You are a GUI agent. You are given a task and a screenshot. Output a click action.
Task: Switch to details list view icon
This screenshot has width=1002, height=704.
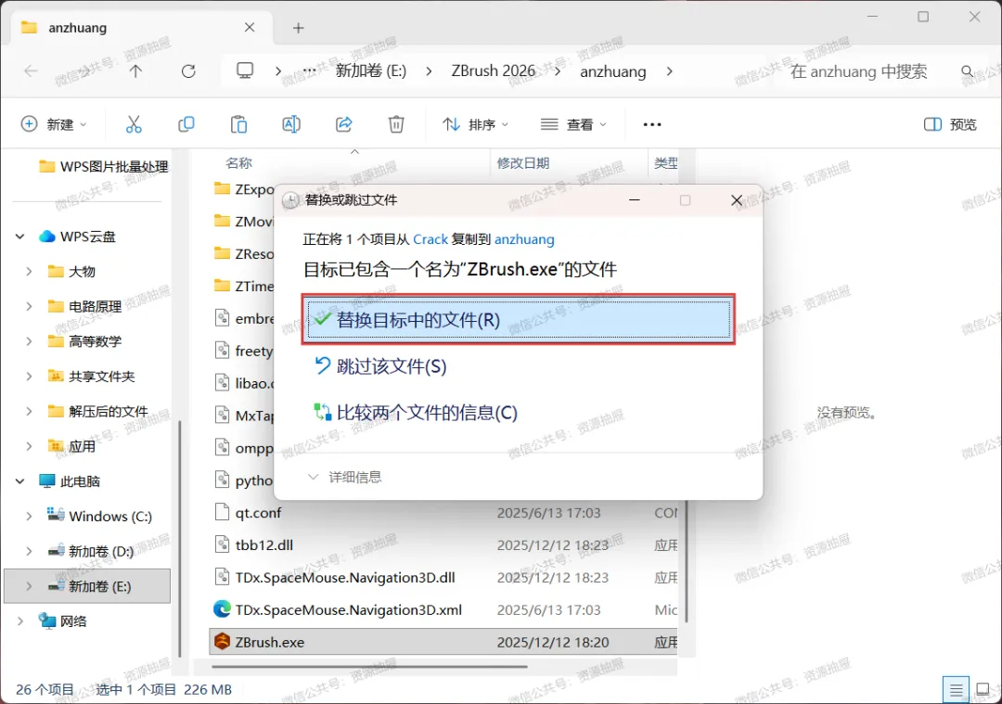click(956, 690)
